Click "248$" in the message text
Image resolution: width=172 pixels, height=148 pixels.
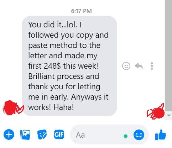click(52, 66)
